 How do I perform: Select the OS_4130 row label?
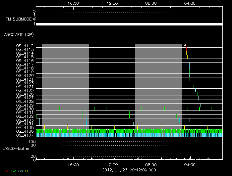tap(25, 109)
